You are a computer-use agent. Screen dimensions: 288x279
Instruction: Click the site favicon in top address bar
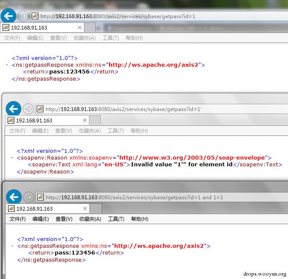(35, 16)
